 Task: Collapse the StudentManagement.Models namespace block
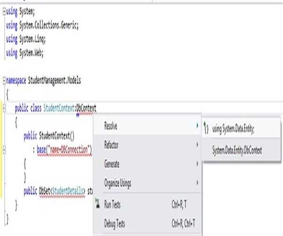pos(3,81)
